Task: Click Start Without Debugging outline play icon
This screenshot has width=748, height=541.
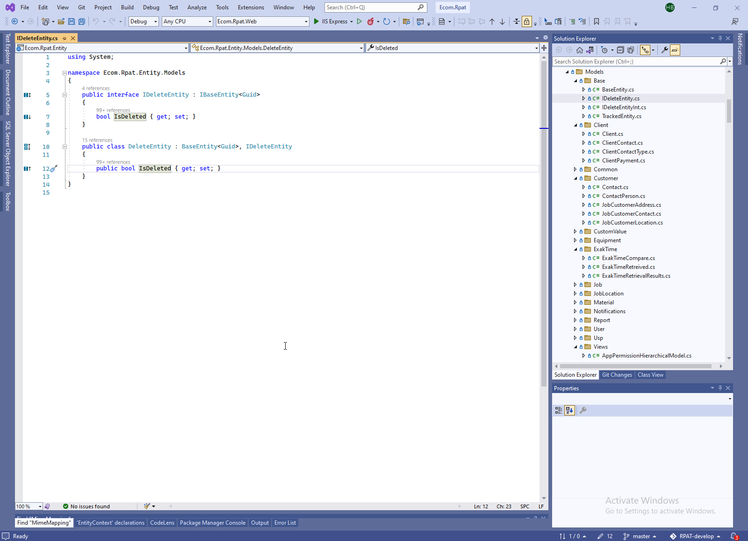Action: tap(360, 21)
